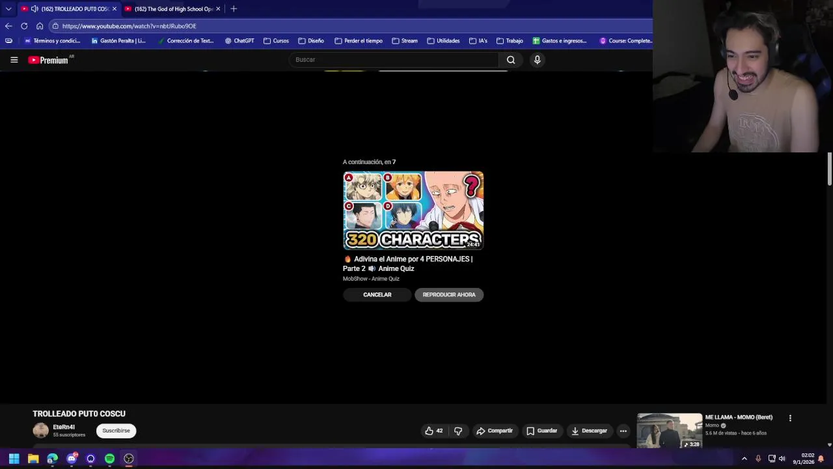The height and width of the screenshot is (469, 833).
Task: Open ChatGPT bookmark
Action: pos(239,40)
